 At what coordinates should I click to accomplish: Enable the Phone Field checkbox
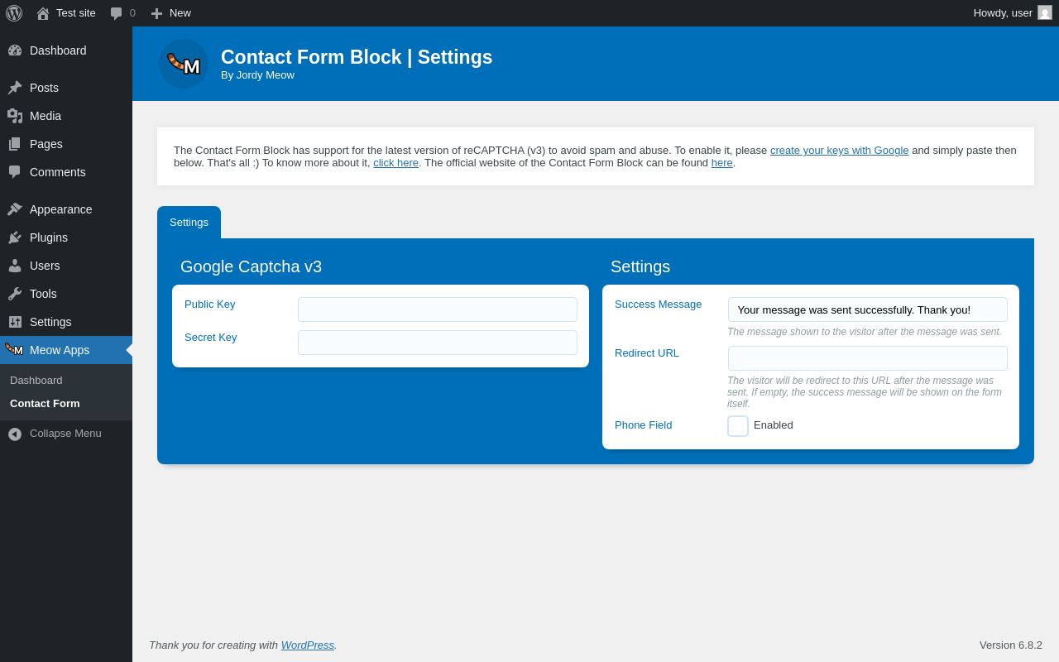738,426
